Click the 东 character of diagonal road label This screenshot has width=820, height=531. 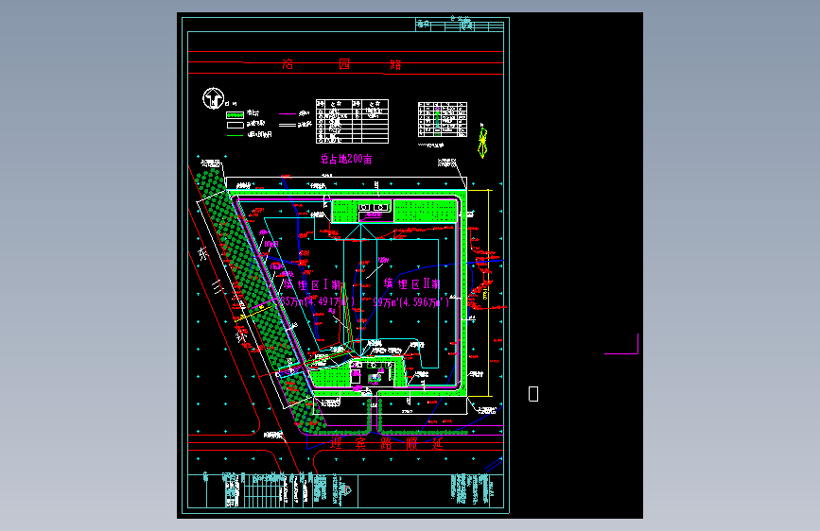pyautogui.click(x=203, y=254)
